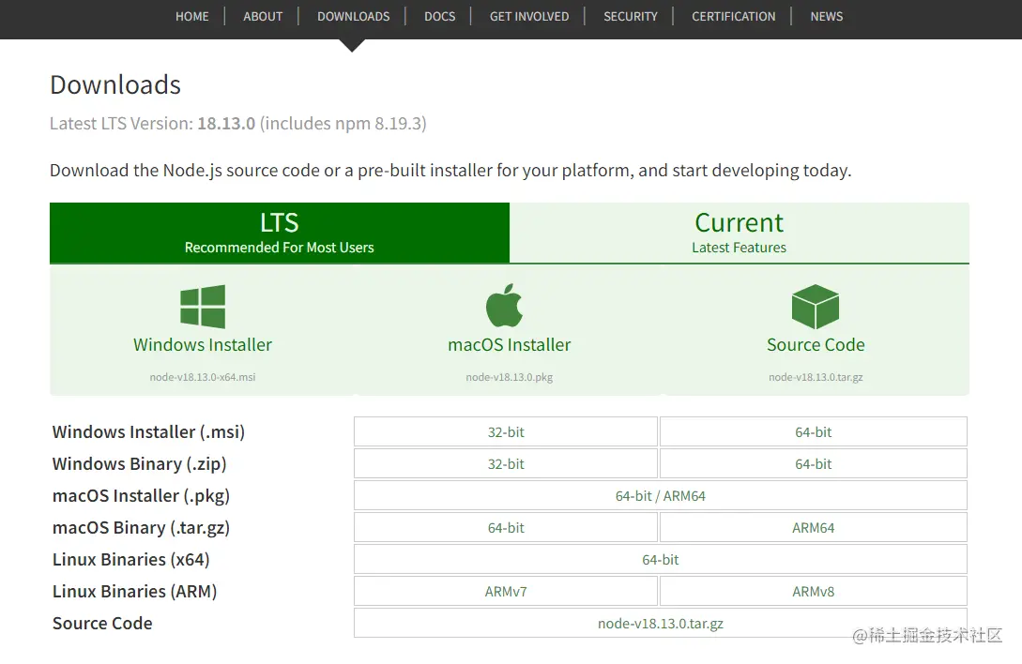This screenshot has width=1022, height=664.
Task: Open the DOCS nav item
Action: tap(440, 16)
